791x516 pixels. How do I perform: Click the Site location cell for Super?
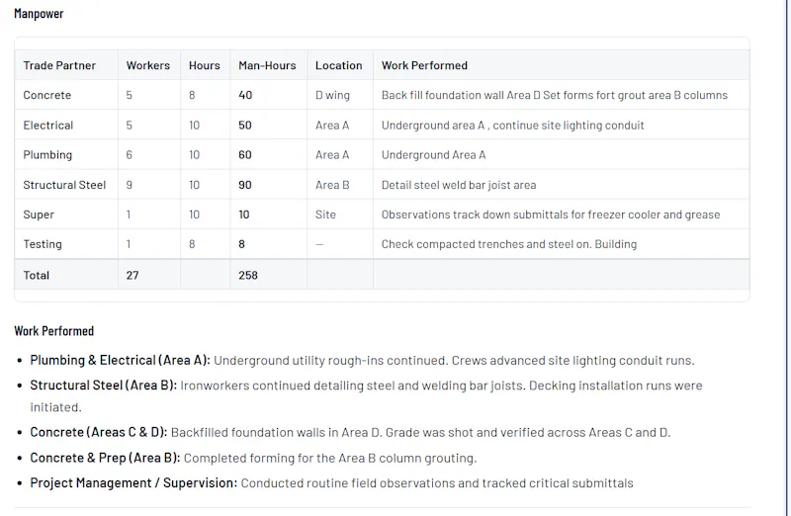point(325,215)
